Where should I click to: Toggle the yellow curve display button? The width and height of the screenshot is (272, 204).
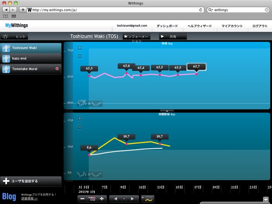(x=147, y=199)
